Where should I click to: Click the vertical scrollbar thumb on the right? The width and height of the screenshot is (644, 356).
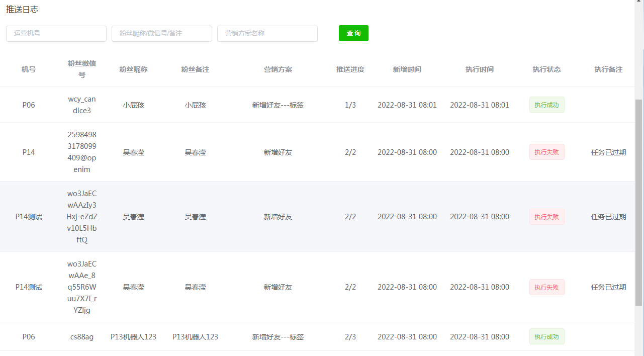pyautogui.click(x=639, y=201)
